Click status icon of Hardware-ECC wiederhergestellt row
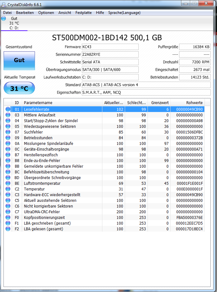 click(8, 195)
